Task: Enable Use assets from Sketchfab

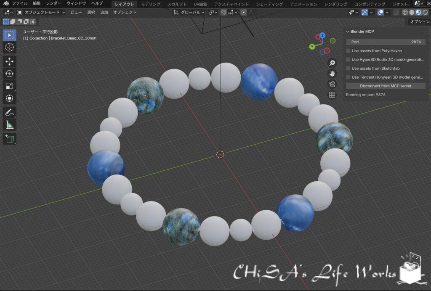Action: click(x=348, y=69)
